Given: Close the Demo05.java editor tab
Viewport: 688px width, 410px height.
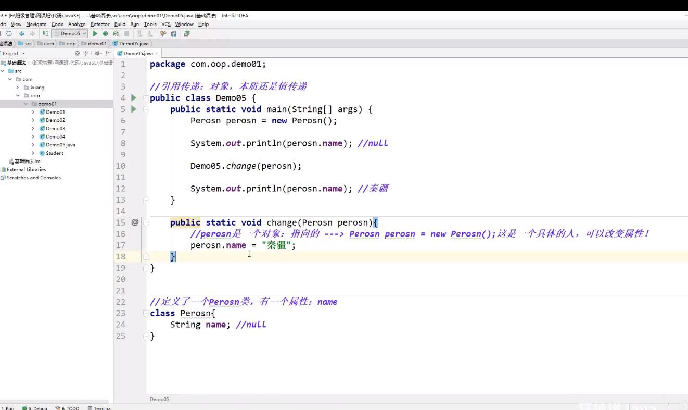Looking at the screenshot, I should pyautogui.click(x=157, y=53).
